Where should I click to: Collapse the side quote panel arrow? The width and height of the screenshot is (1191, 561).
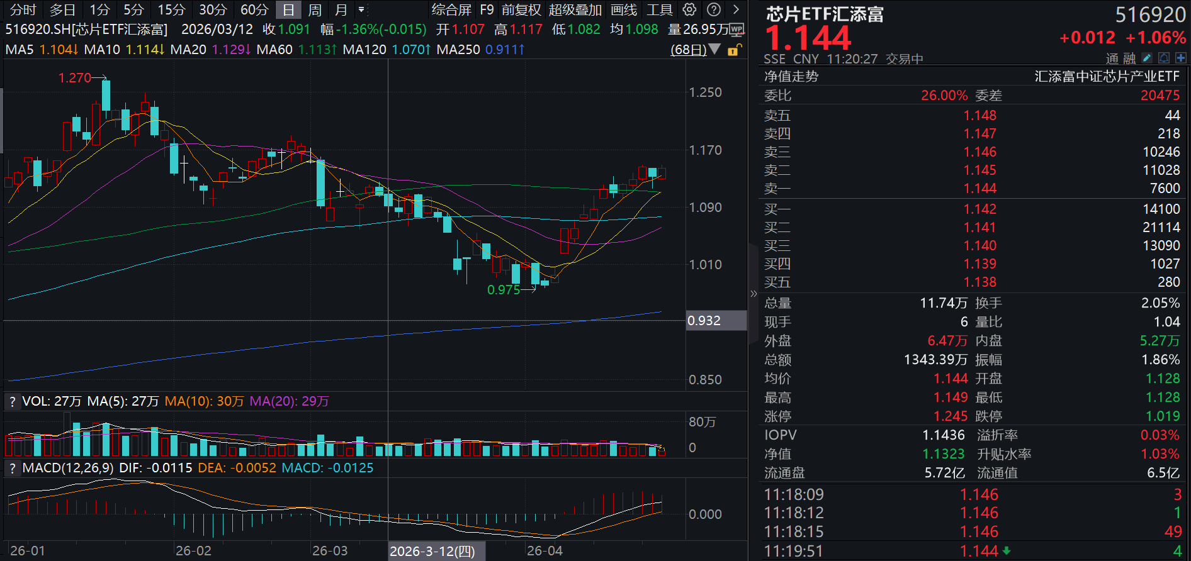[754, 293]
